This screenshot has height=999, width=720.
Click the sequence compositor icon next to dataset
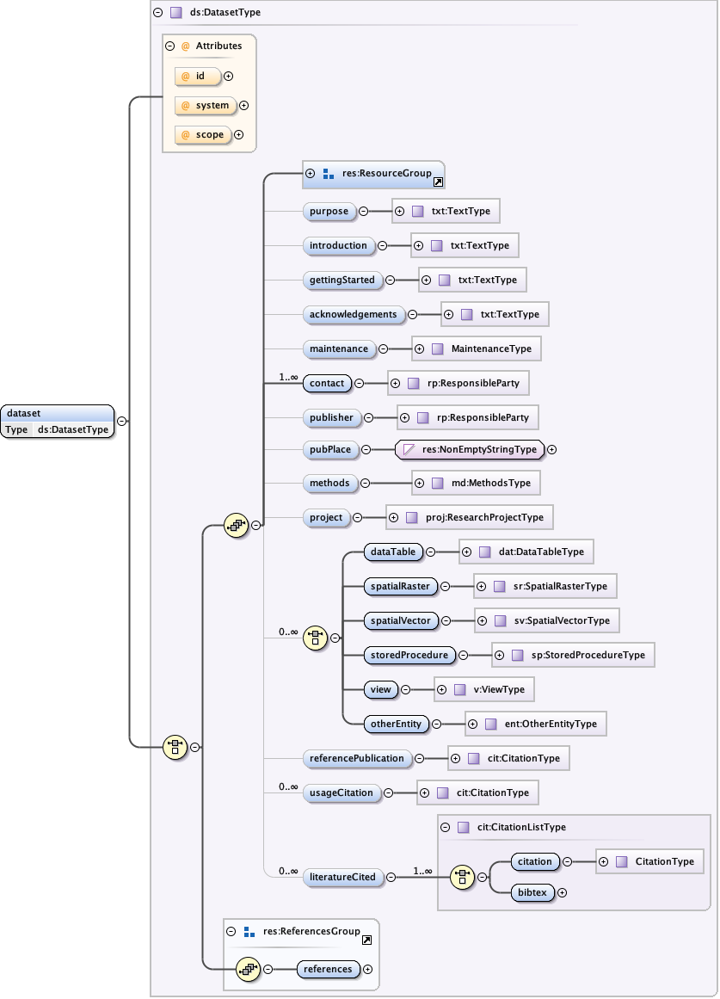175,747
